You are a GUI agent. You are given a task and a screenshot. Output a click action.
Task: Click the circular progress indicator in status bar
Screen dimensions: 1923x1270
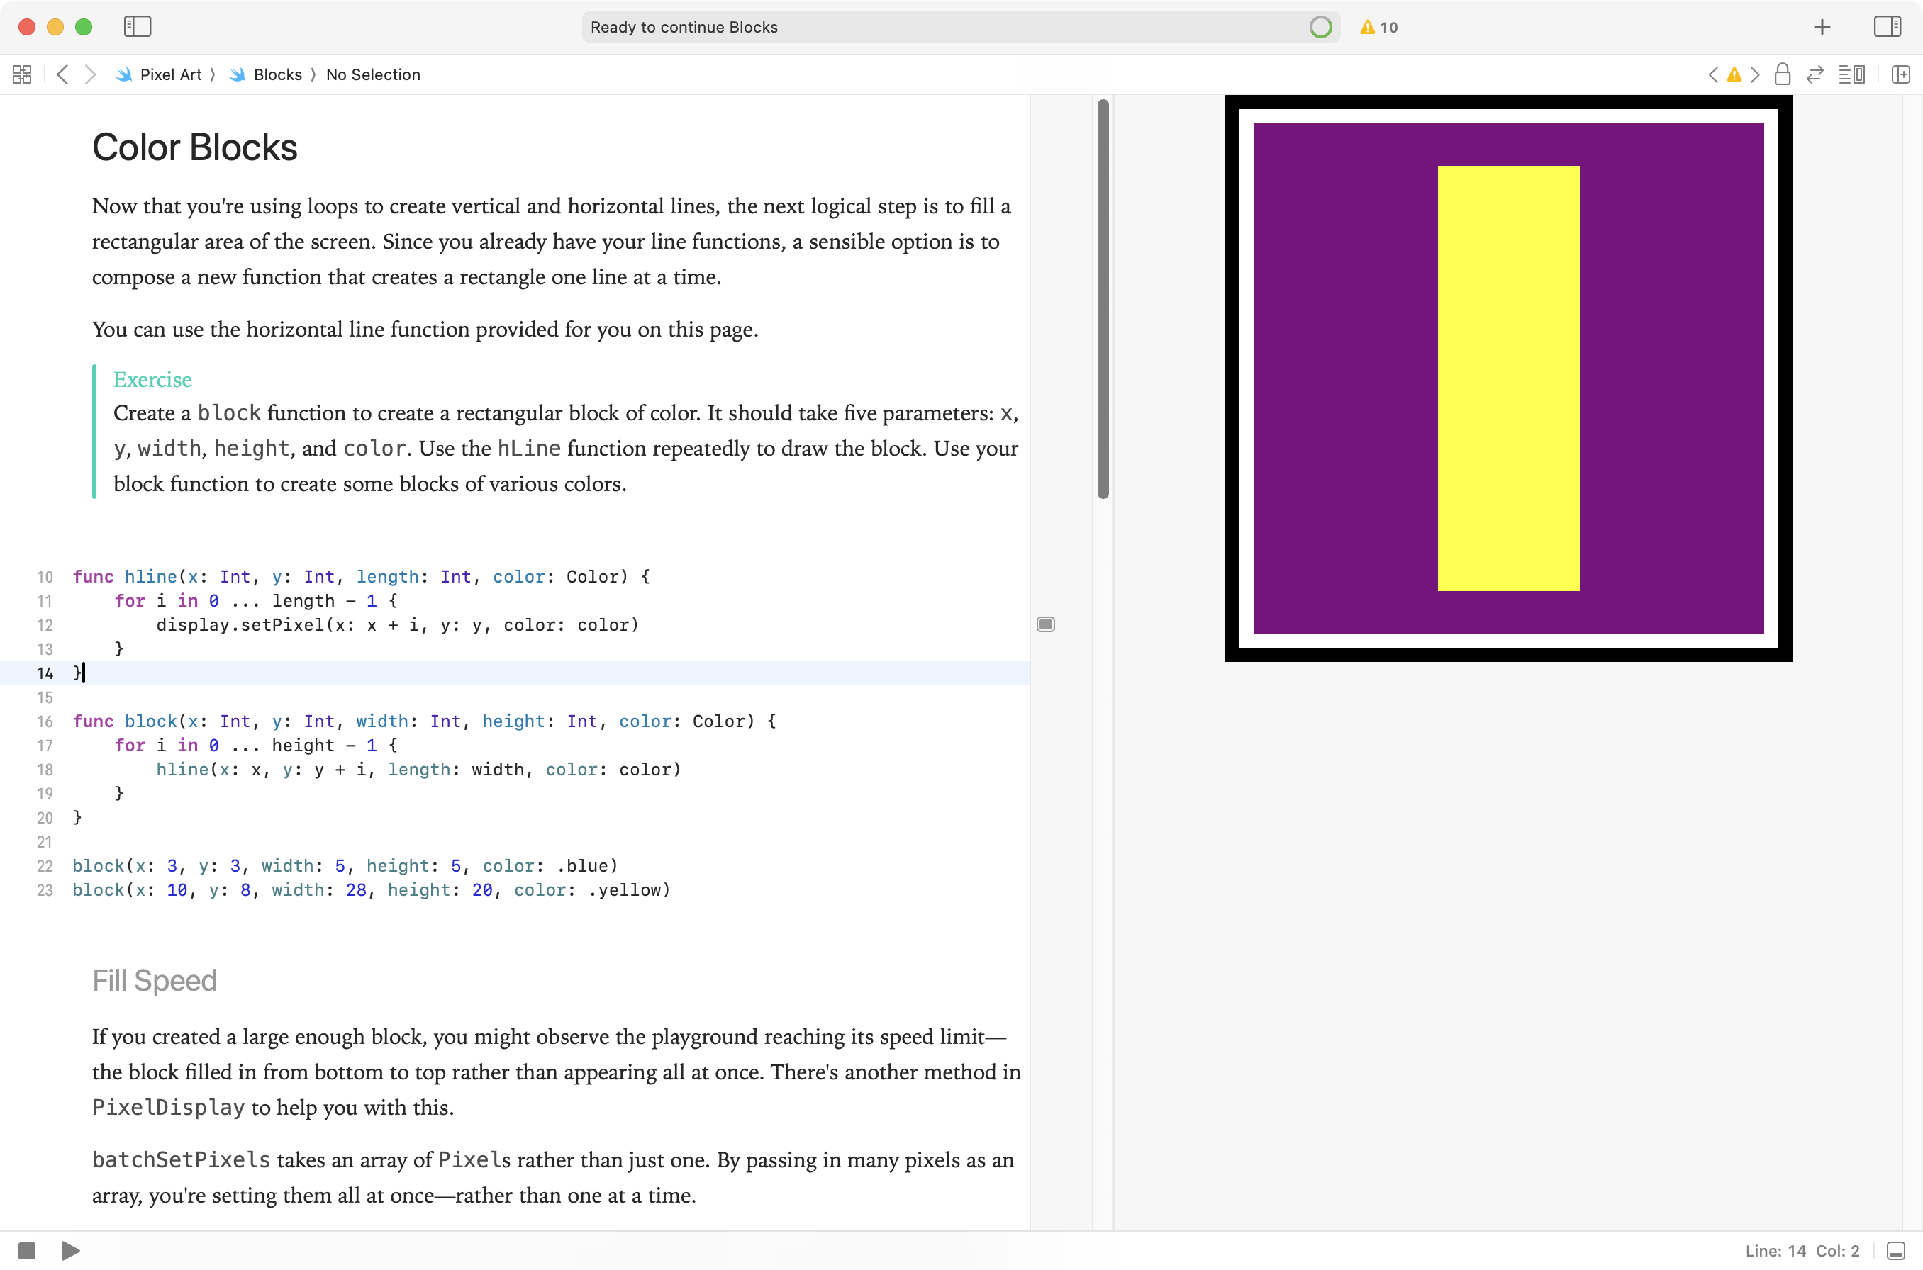1320,27
